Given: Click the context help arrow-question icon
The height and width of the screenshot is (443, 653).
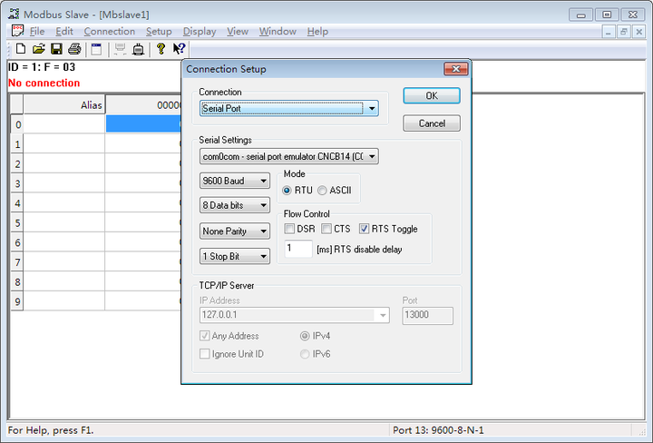Looking at the screenshot, I should [x=179, y=49].
